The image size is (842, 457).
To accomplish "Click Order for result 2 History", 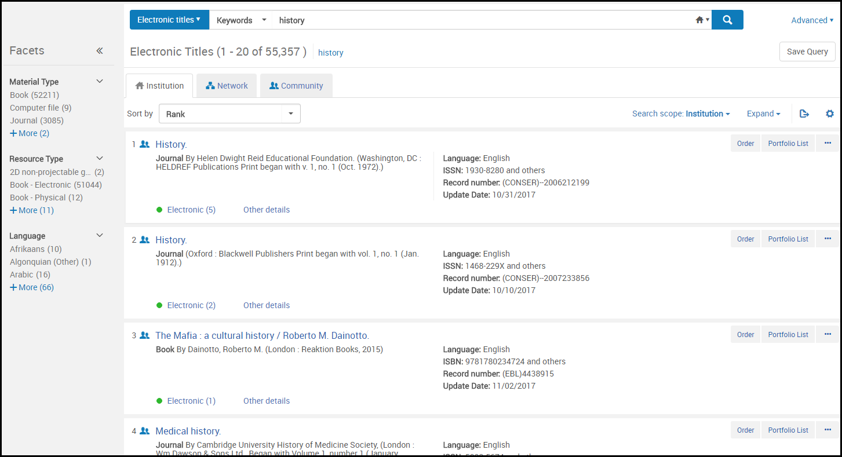I will (x=745, y=239).
